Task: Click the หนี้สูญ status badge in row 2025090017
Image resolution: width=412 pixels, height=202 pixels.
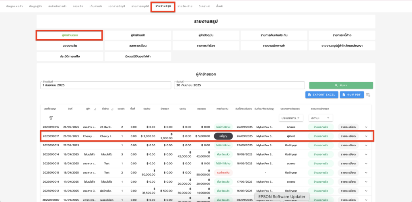Action: click(223, 136)
